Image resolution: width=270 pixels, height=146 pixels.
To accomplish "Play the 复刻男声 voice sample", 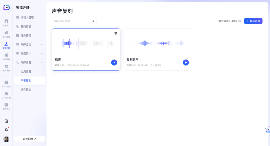I will (x=186, y=62).
